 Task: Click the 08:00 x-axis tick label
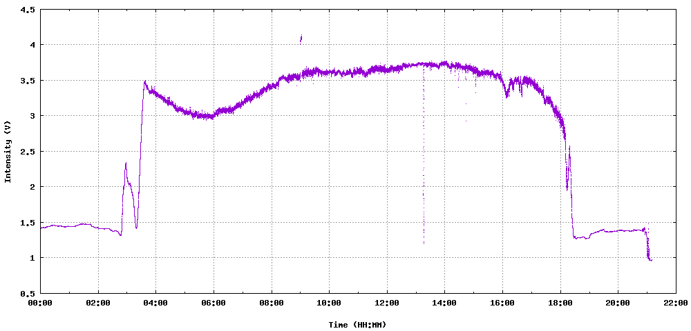pos(272,303)
